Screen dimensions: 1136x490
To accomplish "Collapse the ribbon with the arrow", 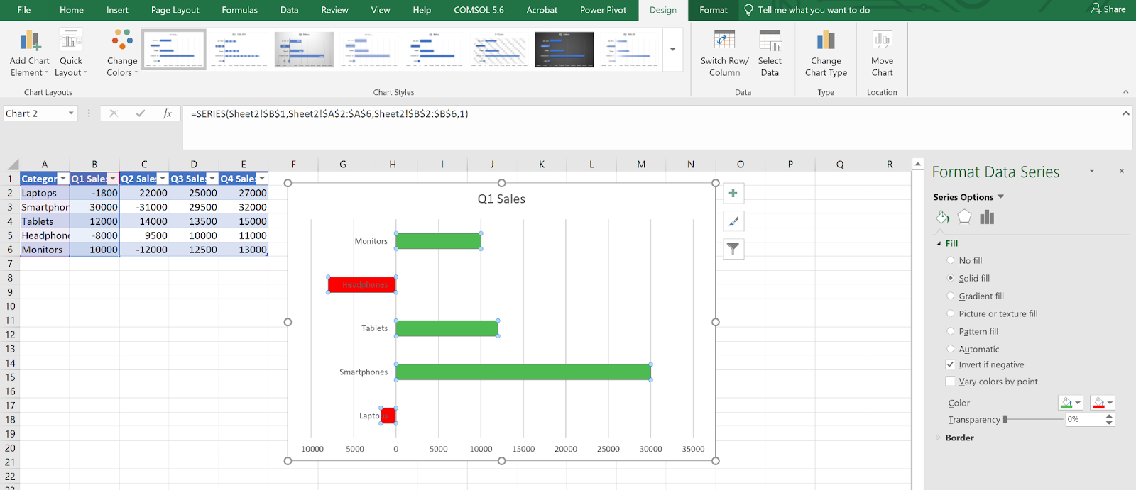I will [1125, 92].
